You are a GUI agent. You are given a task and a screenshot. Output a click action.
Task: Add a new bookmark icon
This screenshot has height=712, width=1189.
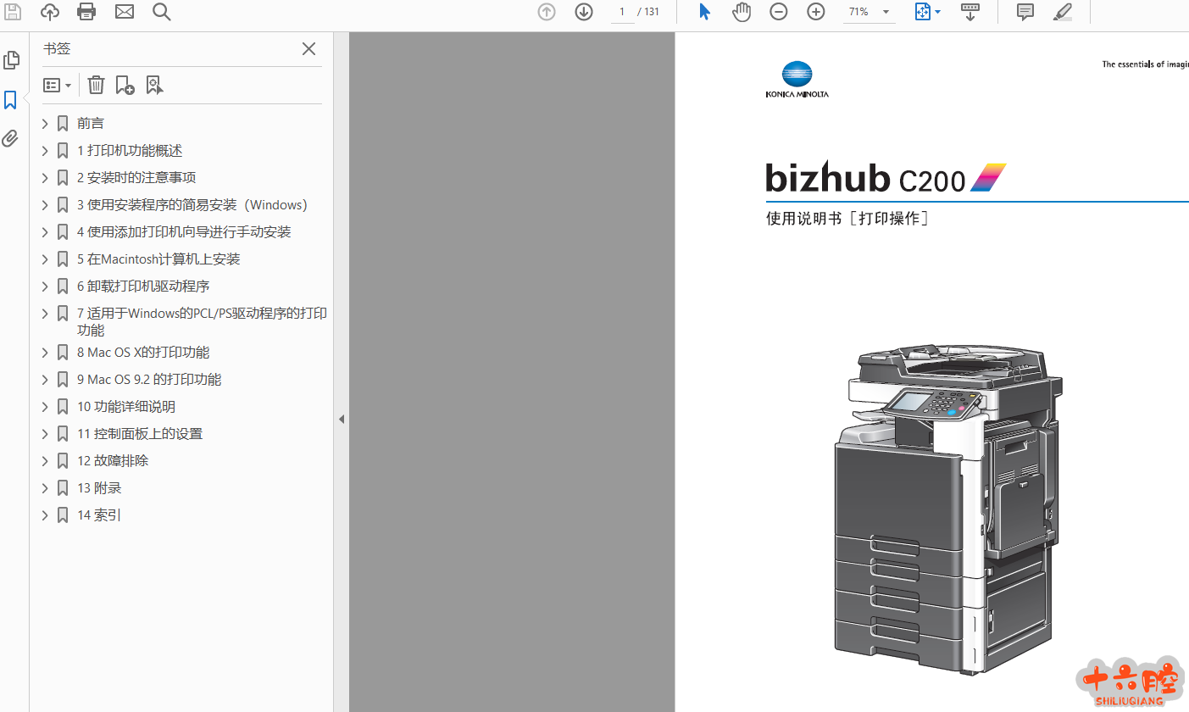tap(125, 85)
